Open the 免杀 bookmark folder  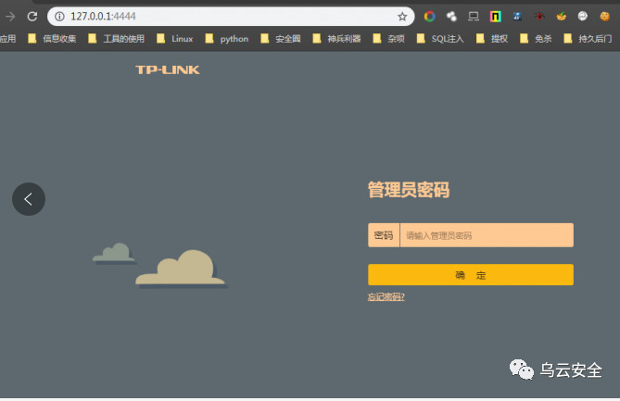tap(536, 39)
